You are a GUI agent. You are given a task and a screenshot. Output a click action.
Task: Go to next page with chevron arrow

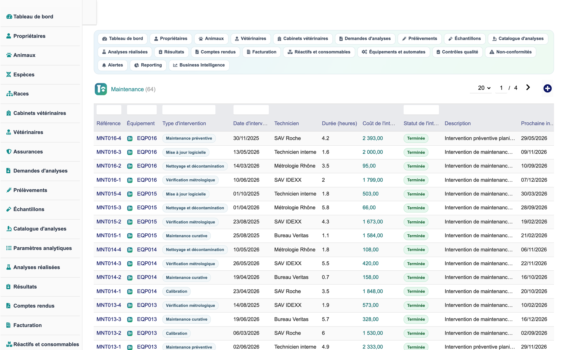click(x=528, y=87)
